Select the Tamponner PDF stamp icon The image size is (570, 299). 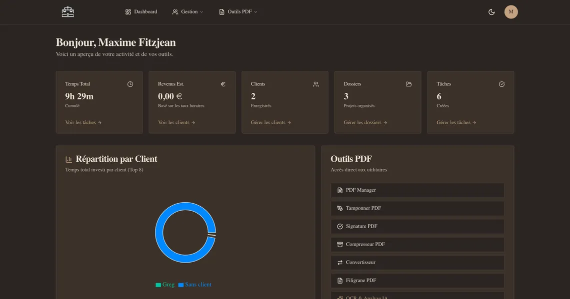[x=339, y=208]
